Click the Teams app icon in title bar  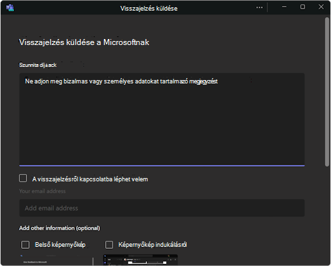tap(10, 7)
